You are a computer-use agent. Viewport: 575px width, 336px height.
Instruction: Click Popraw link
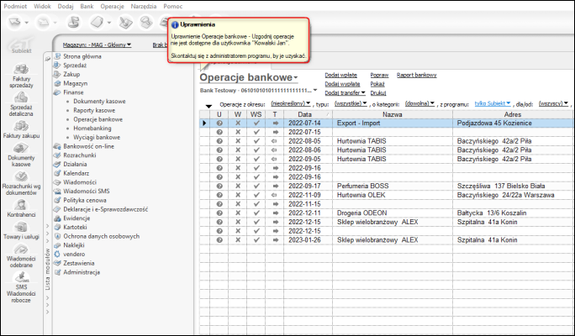379,75
